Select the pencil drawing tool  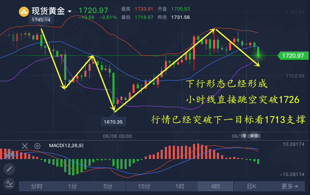(9, 169)
